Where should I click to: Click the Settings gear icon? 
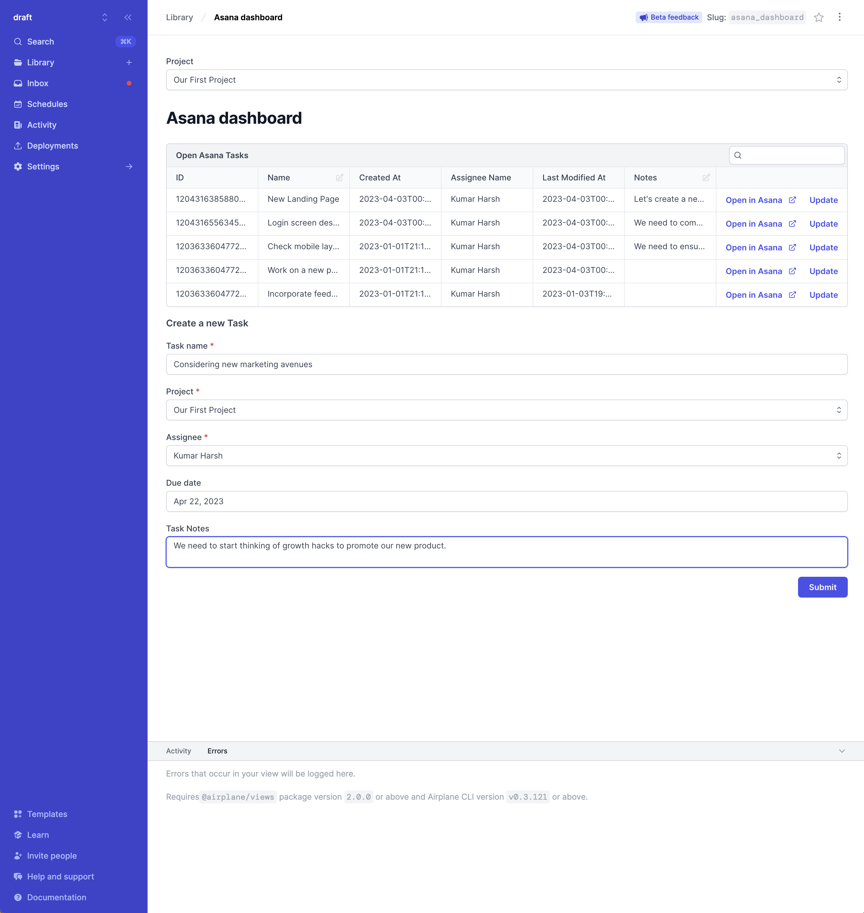(x=18, y=167)
